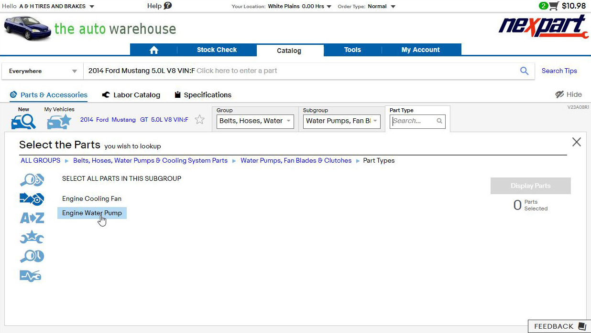The height and width of the screenshot is (333, 591).
Task: Open the Home tab house icon
Action: 153,50
